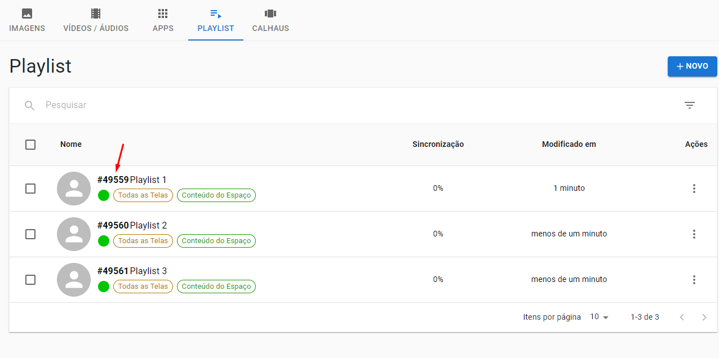Click Conteúdo do Espaço tag on Playlist 2
This screenshot has height=358, width=719.
point(216,241)
